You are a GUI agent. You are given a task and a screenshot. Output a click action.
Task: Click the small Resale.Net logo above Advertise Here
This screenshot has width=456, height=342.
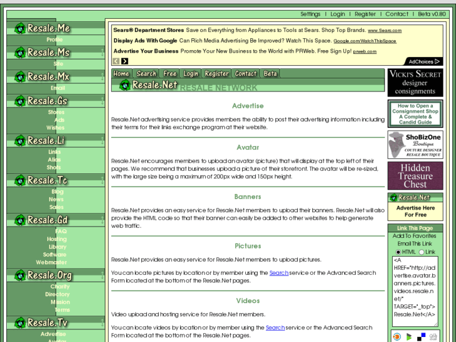pos(394,198)
